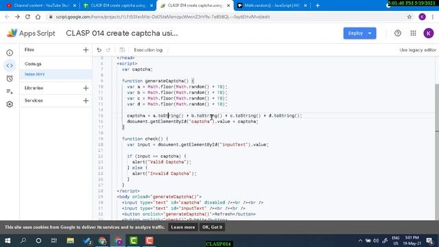Click the Redo arrow in editor toolbar
This screenshot has width=439, height=247.
108,50
